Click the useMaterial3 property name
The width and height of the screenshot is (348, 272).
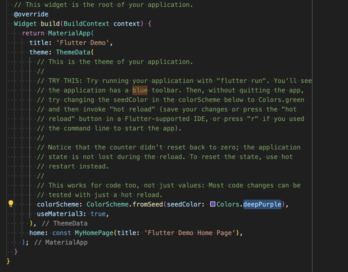tap(60, 214)
